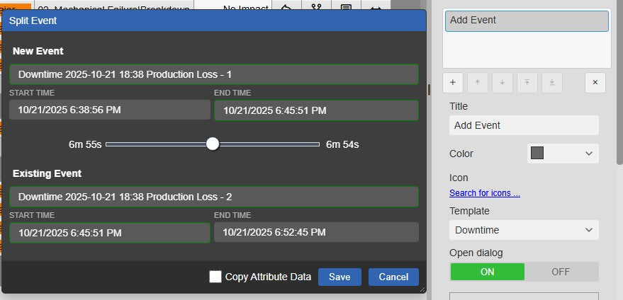Image resolution: width=623 pixels, height=300 pixels.
Task: Click the Existing Event heading
Action: [x=47, y=173]
